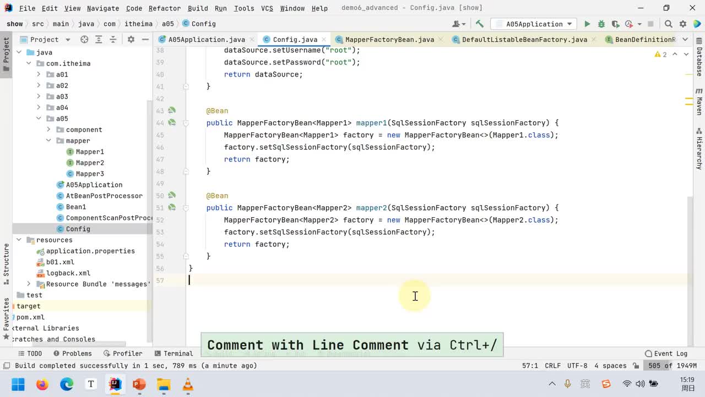Viewport: 705px width, 397px height.
Task: Open the Terminal tool window
Action: tap(173, 353)
